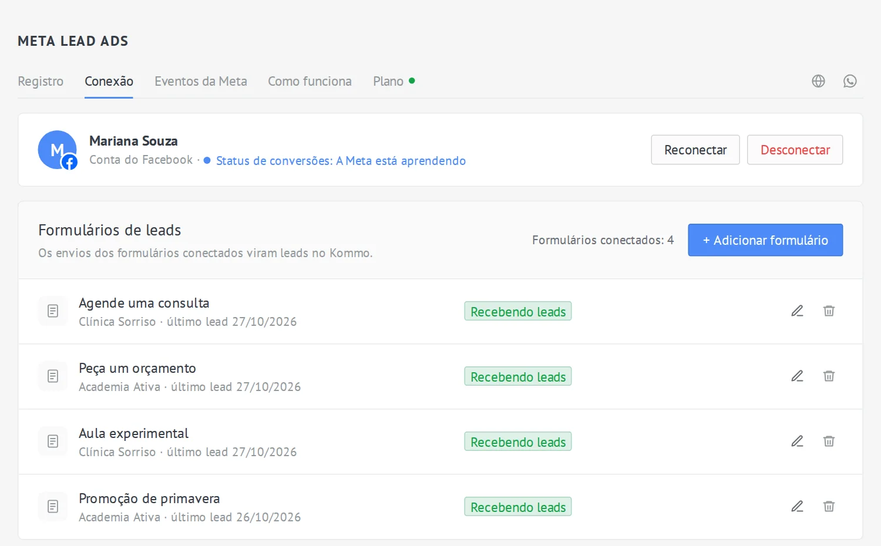Click the globe language icon
The width and height of the screenshot is (881, 546).
tap(818, 81)
